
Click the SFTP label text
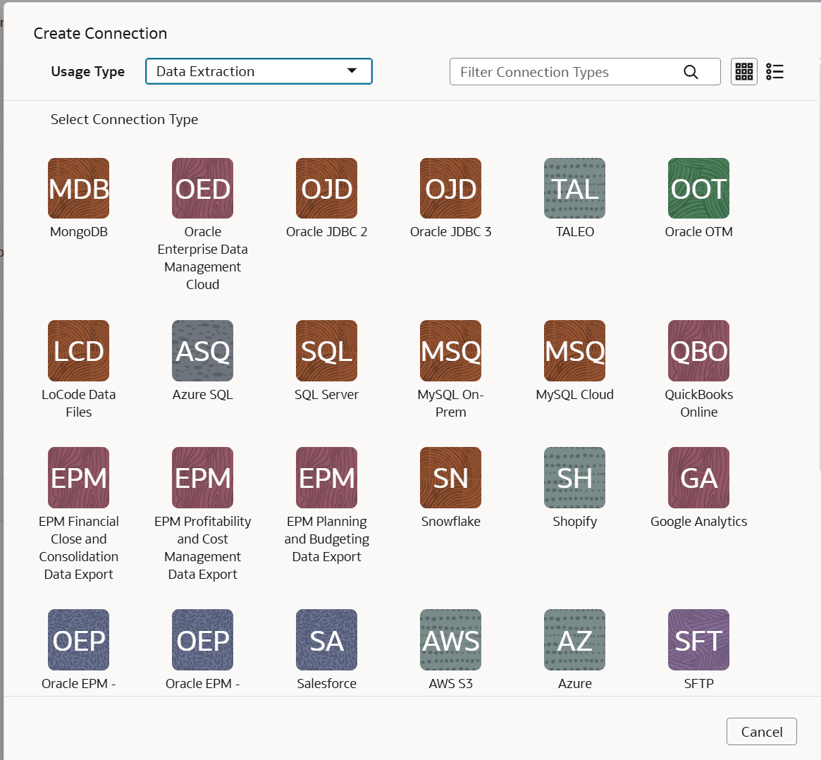[x=698, y=684]
